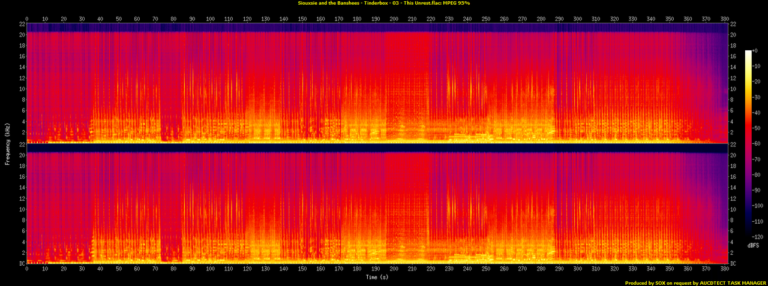Click the '-50' value on the dBFS legend
This screenshot has height=286, width=768.
[756, 127]
